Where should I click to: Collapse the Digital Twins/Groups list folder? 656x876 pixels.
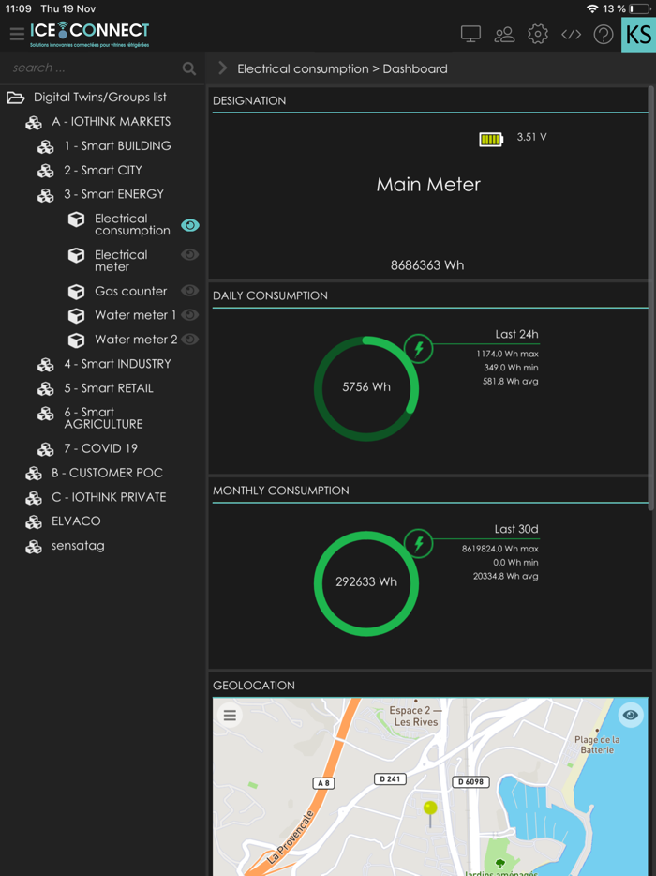coord(16,98)
